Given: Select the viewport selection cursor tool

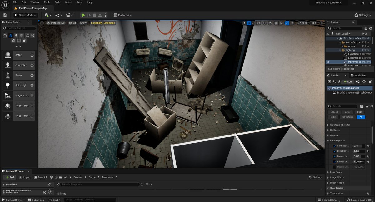Looking at the screenshot, I should 245,23.
